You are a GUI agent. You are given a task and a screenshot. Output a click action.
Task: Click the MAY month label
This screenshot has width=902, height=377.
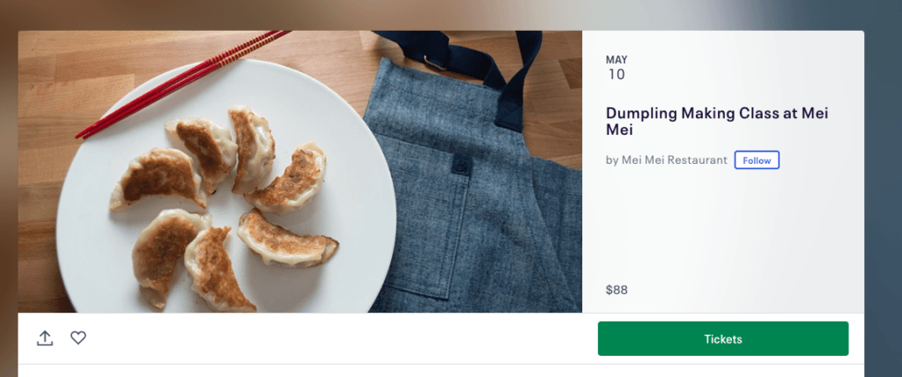click(617, 60)
